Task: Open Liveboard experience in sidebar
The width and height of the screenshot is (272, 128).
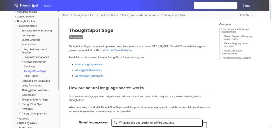Action: (36, 57)
